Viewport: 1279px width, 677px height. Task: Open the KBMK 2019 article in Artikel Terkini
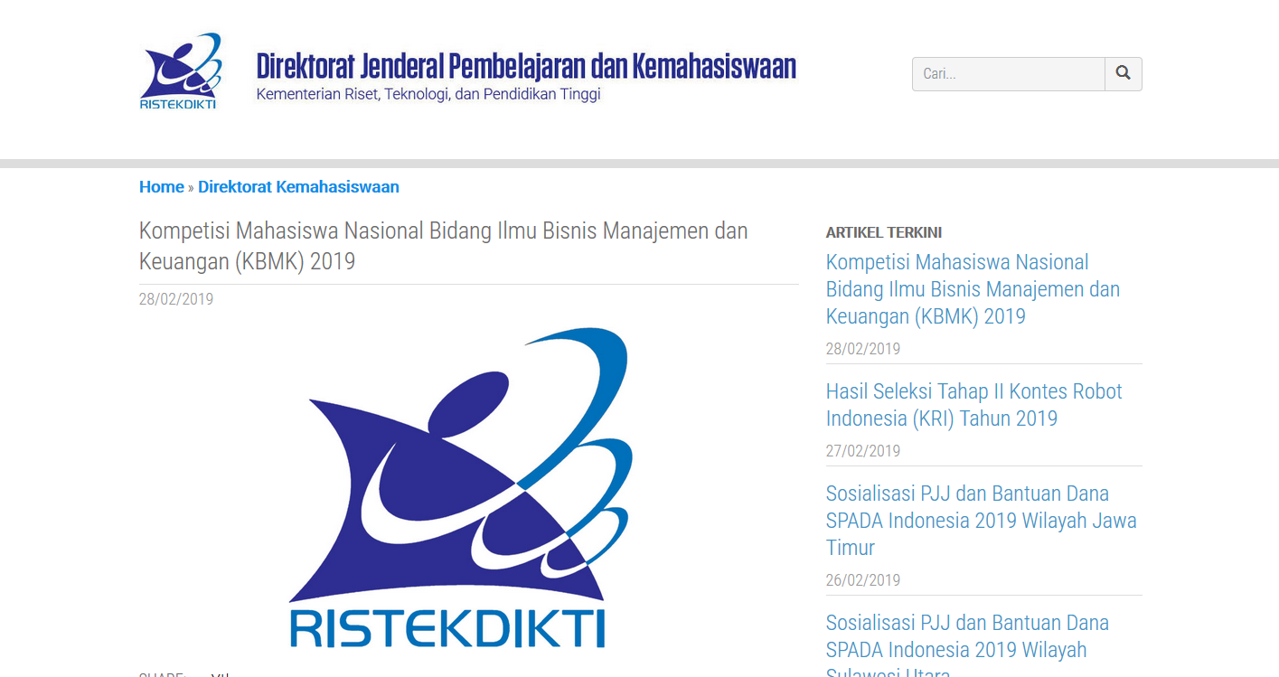pyautogui.click(x=973, y=289)
